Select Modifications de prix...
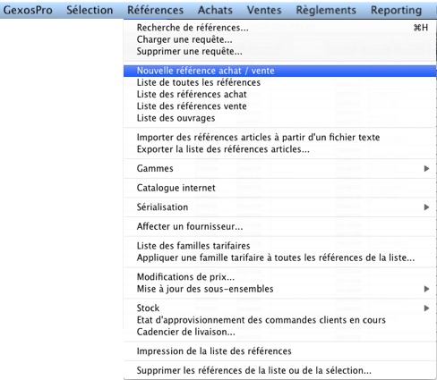The width and height of the screenshot is (437, 380). pyautogui.click(x=279, y=277)
